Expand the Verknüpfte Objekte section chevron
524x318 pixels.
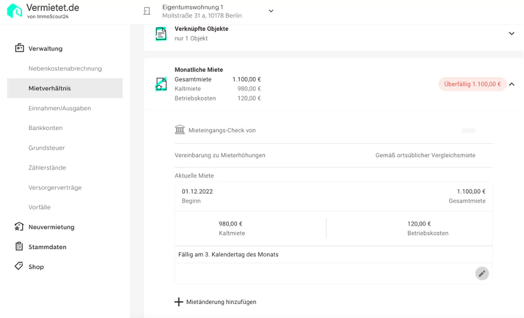coord(511,34)
